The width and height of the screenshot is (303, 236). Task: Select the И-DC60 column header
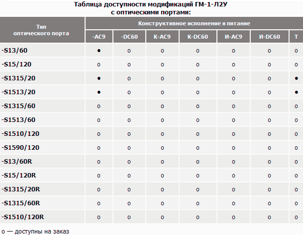(x=270, y=37)
